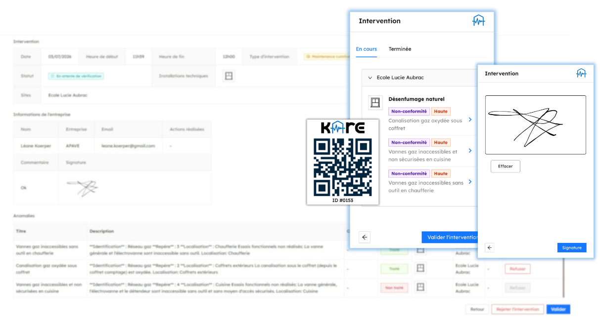Click the green Traité tag in Canalisation row

click(394, 269)
